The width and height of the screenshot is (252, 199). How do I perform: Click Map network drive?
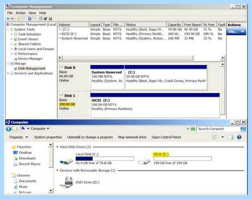click(132, 137)
